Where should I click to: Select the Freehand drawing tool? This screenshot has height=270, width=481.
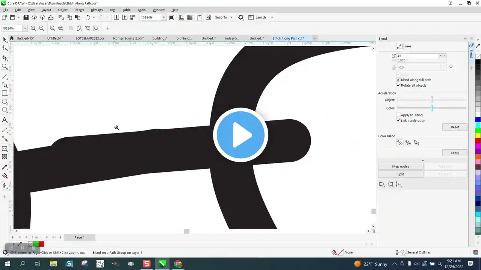coord(5,76)
